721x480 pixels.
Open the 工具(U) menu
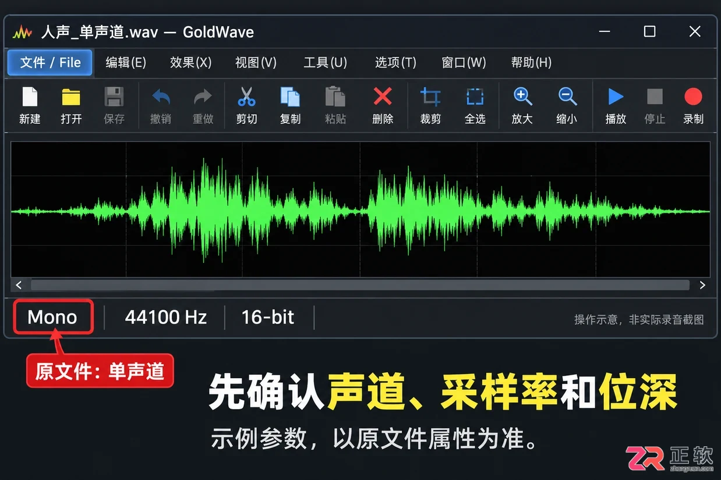pyautogui.click(x=325, y=62)
